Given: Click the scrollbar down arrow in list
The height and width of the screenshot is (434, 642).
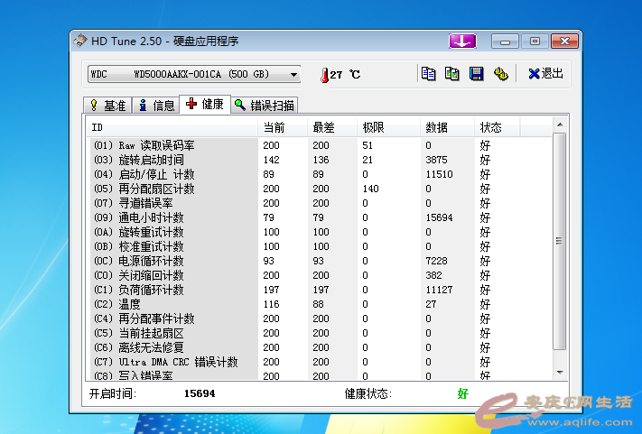Looking at the screenshot, I should pos(560,372).
